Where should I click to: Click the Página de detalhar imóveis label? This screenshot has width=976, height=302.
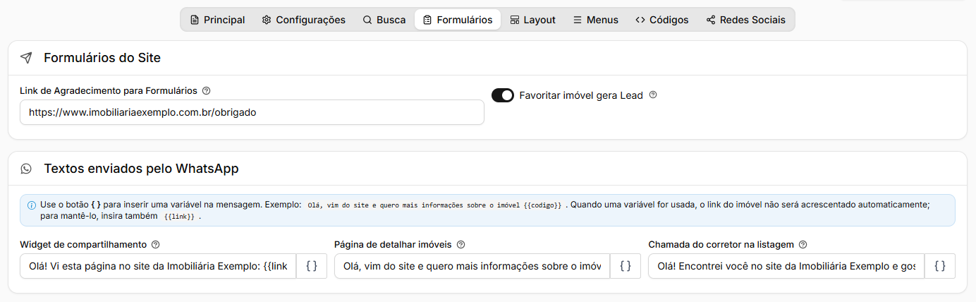point(393,245)
